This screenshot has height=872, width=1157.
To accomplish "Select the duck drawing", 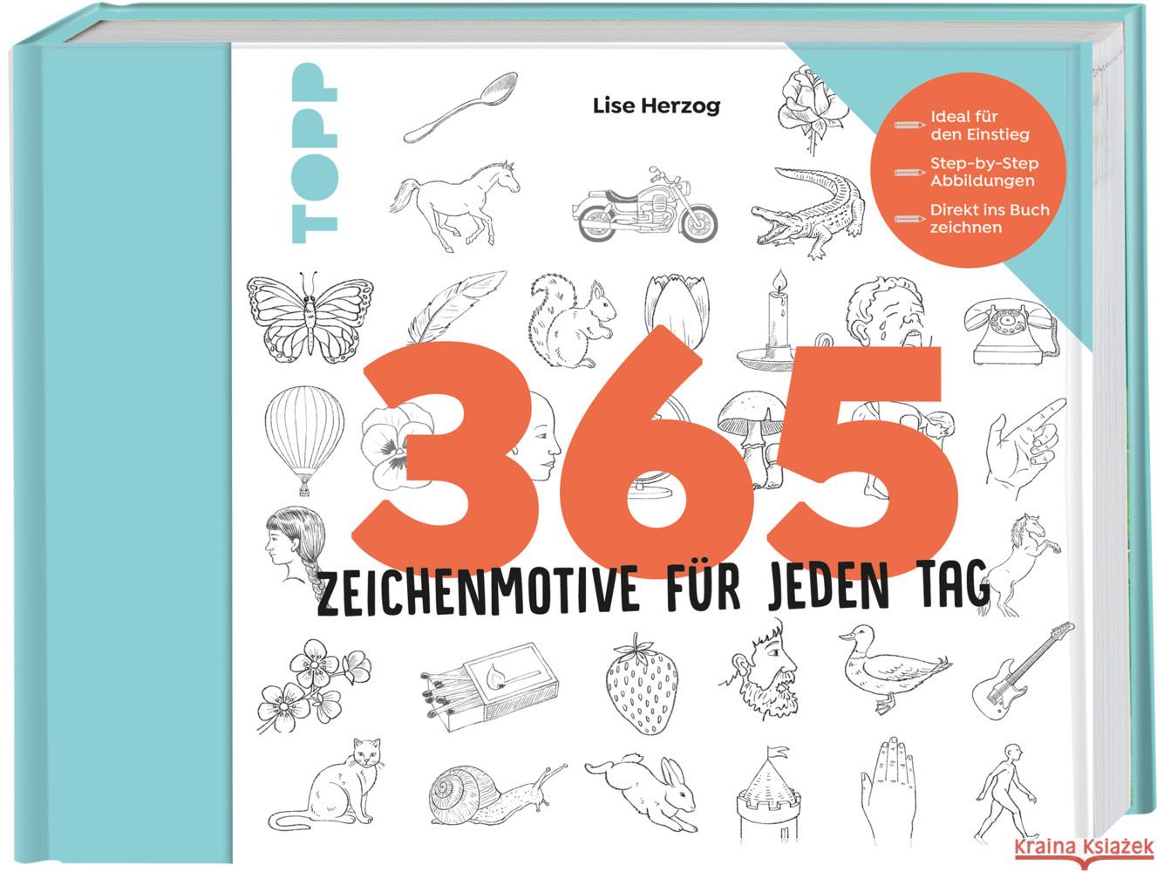I will point(894,670).
